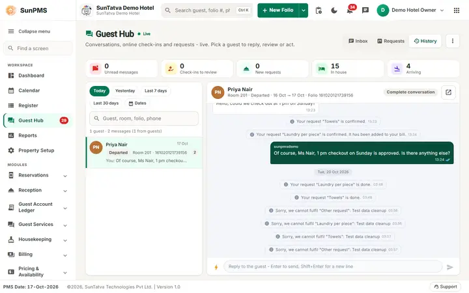Click the reply to guest input
Viewport: 469px width, 293px height.
(x=333, y=266)
